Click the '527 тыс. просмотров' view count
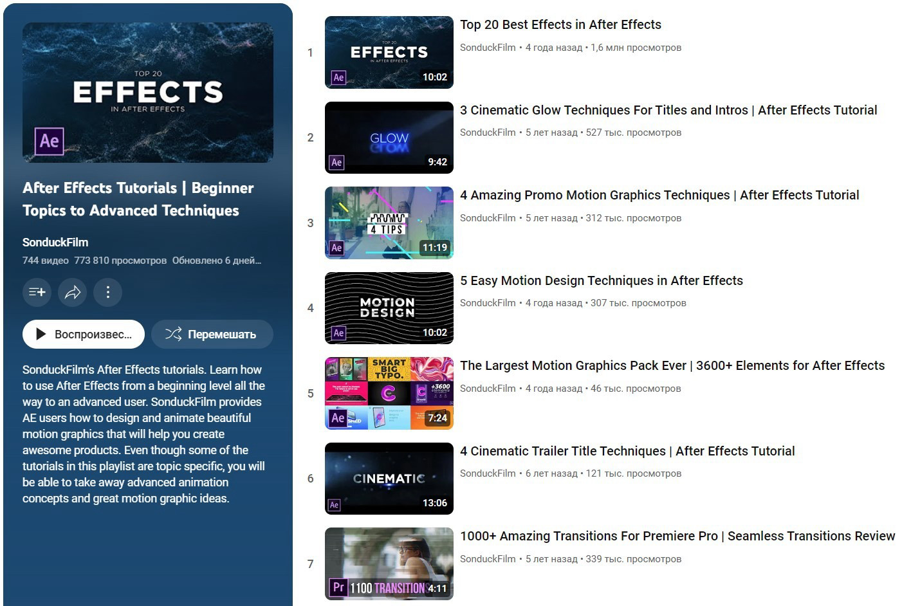This screenshot has width=902, height=606. tap(634, 133)
